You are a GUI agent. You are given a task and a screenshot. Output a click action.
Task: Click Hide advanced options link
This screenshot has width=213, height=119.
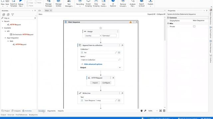click(93, 64)
